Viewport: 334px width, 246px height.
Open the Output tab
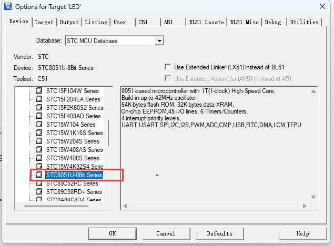pos(69,22)
